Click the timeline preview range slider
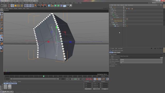Image resolution: width=165 pixels, height=93 pixels. tap(34, 79)
